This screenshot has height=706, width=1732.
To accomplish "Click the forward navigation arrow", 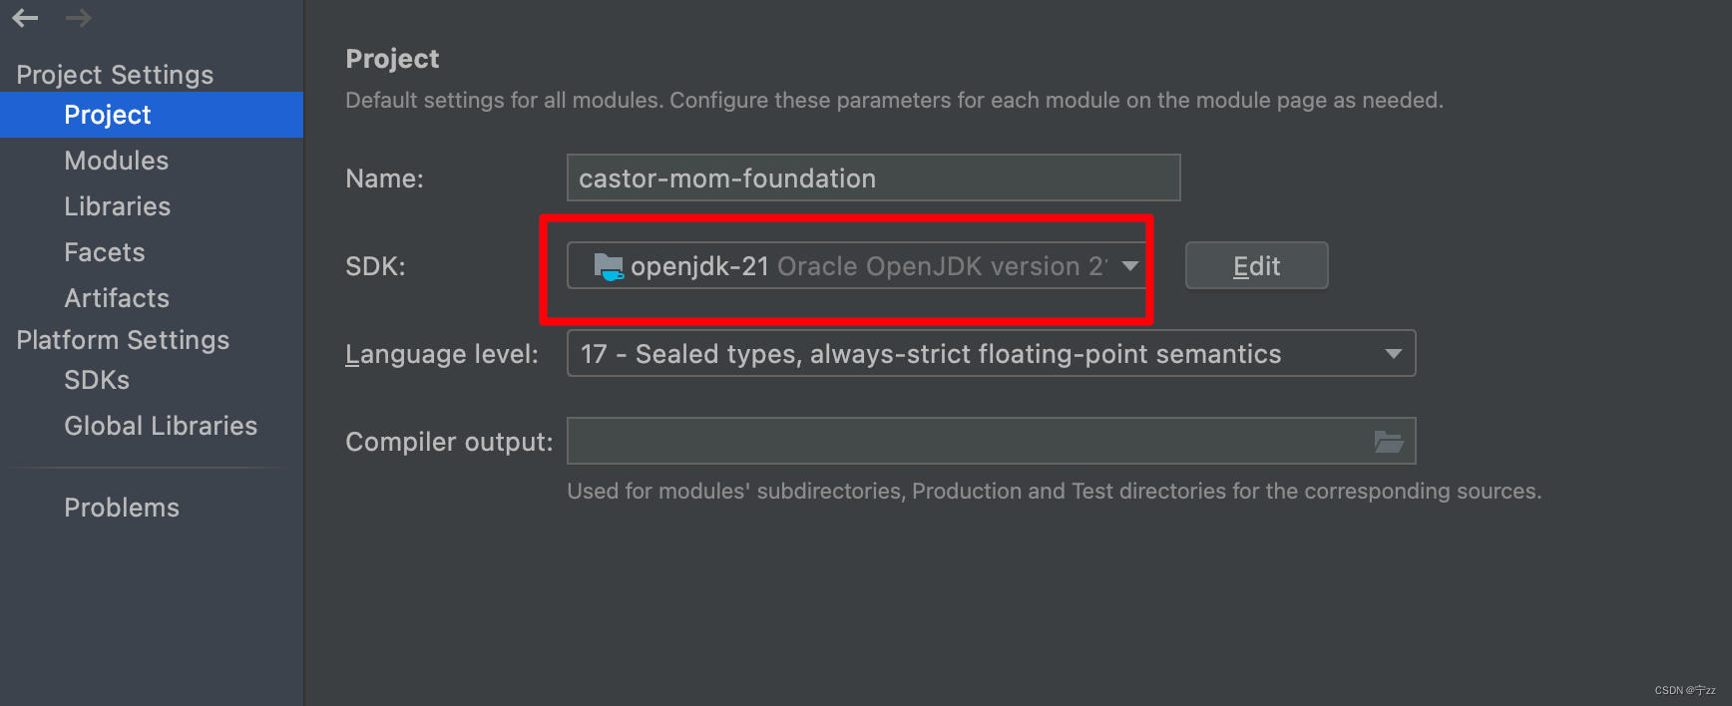I will pyautogui.click(x=78, y=18).
